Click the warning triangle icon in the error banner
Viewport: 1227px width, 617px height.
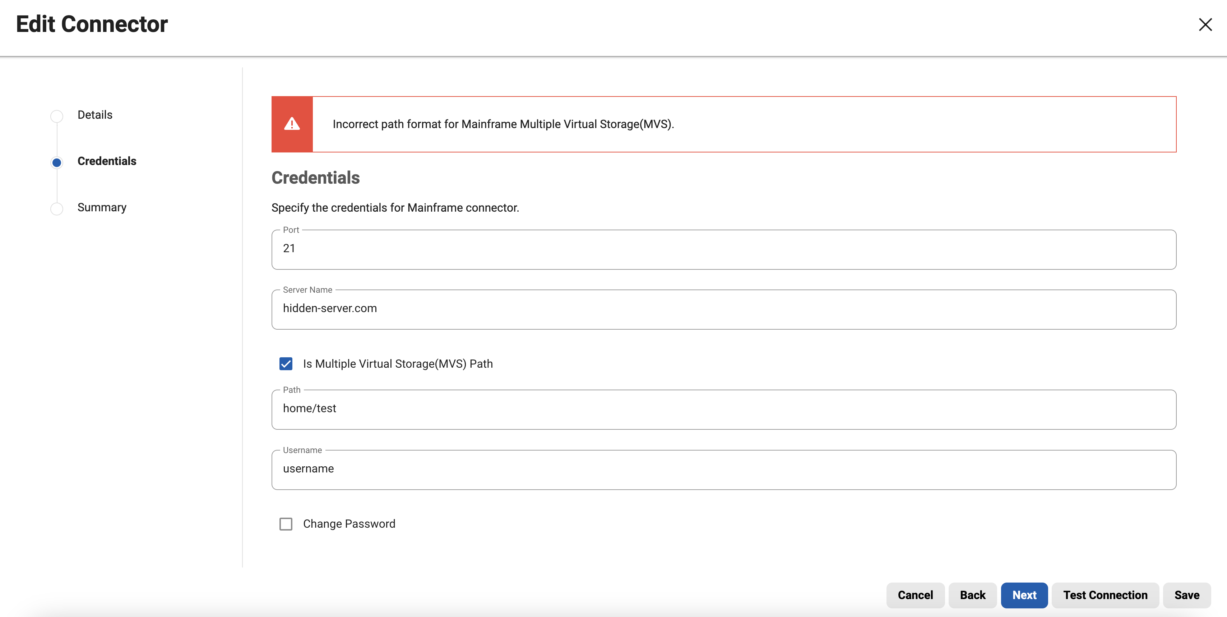[292, 124]
